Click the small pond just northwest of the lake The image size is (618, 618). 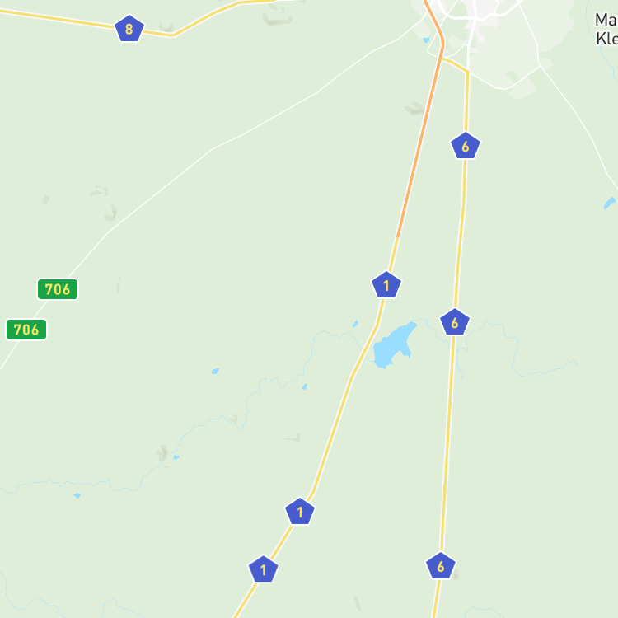355,324
